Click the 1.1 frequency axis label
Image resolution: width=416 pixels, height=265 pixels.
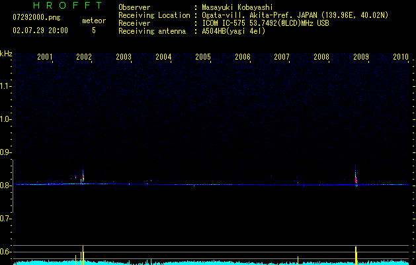pos(5,86)
